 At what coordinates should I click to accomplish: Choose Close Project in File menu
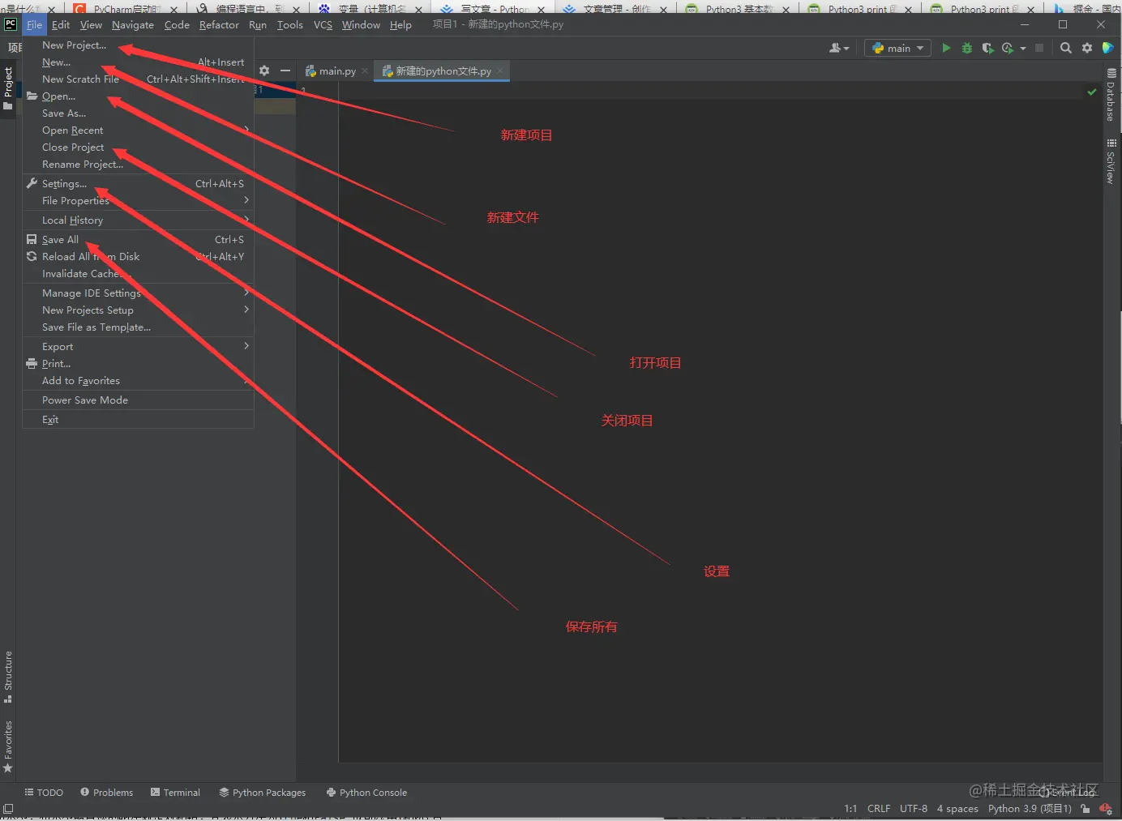click(138, 148)
